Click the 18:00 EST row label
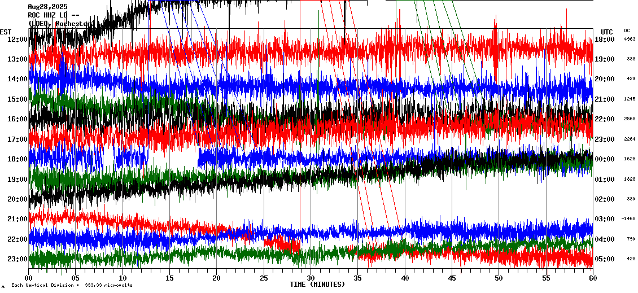 [16, 159]
